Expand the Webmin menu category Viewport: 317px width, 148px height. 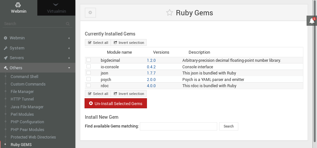(38, 38)
